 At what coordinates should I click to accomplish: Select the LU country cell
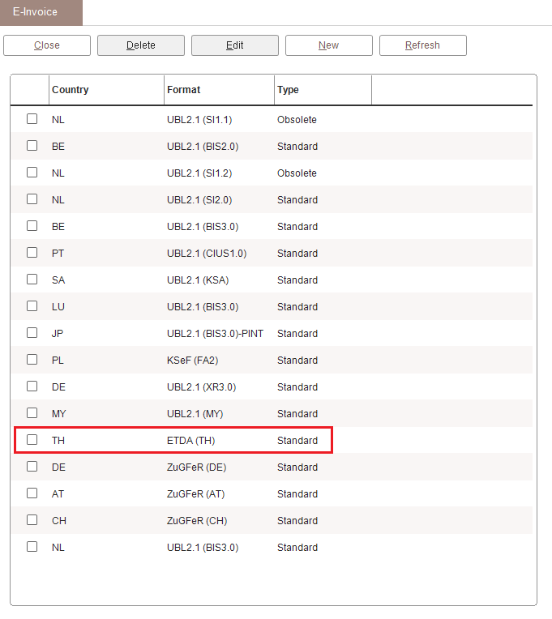58,307
